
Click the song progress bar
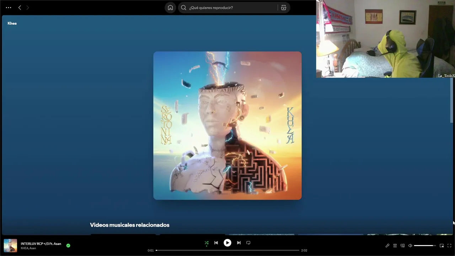[227, 250]
